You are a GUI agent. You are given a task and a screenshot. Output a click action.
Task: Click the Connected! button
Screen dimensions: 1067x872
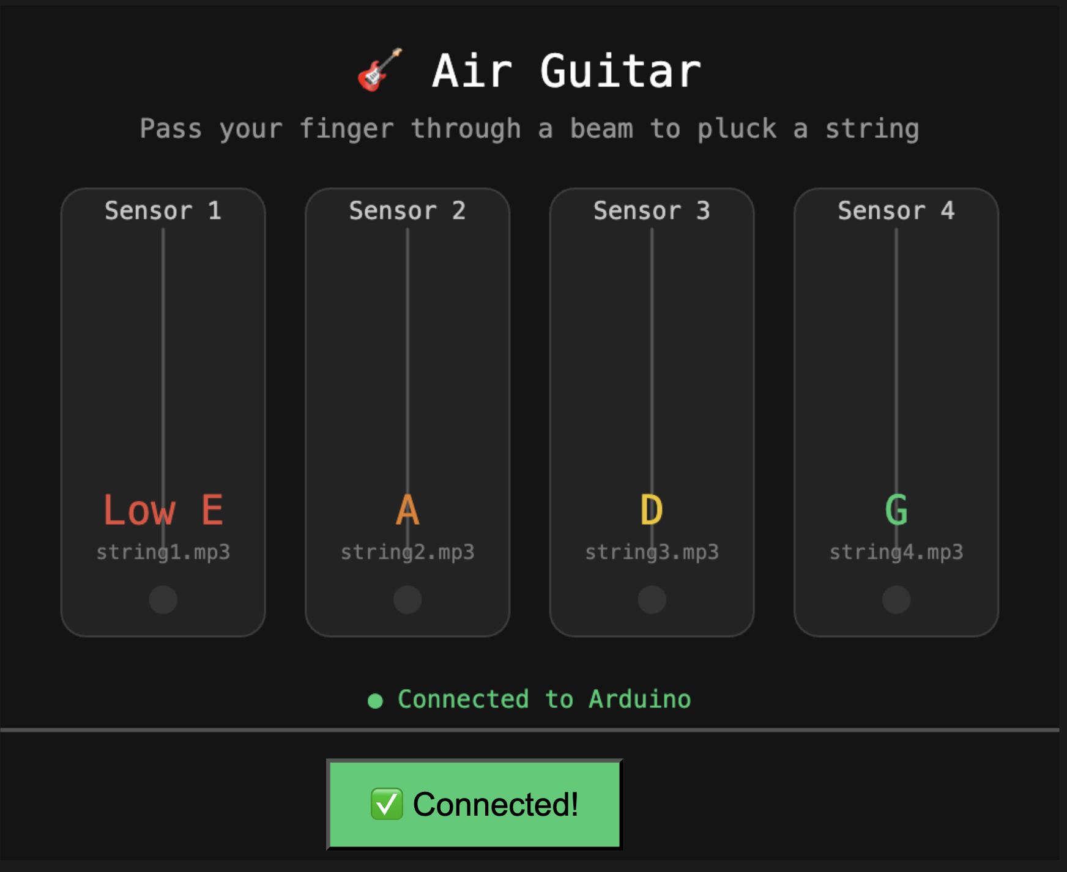pos(475,804)
